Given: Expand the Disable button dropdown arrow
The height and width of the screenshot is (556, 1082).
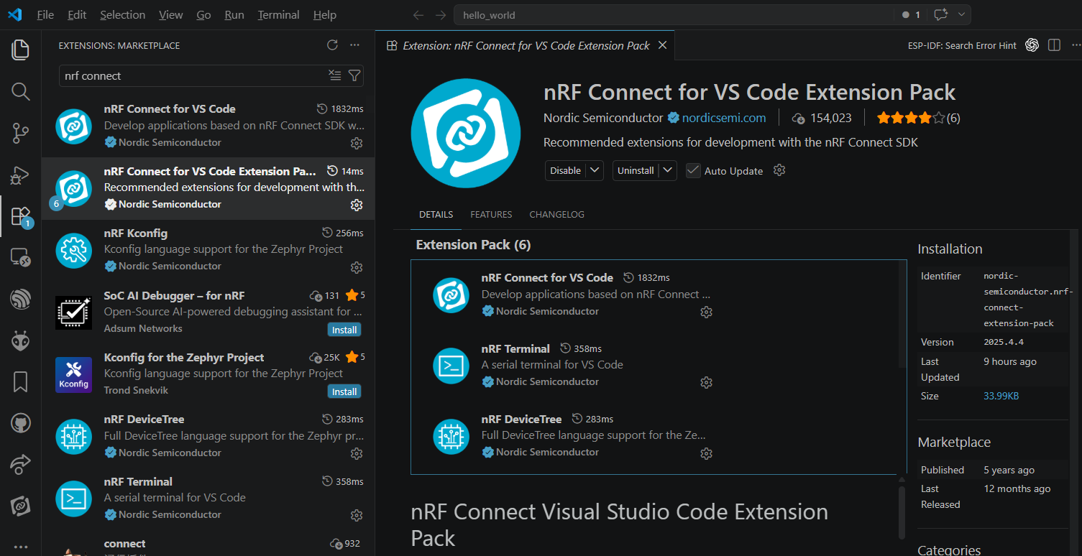Looking at the screenshot, I should (x=595, y=170).
